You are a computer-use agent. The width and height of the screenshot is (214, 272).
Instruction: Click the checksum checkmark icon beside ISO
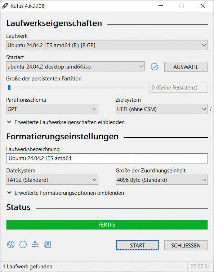coord(155,67)
